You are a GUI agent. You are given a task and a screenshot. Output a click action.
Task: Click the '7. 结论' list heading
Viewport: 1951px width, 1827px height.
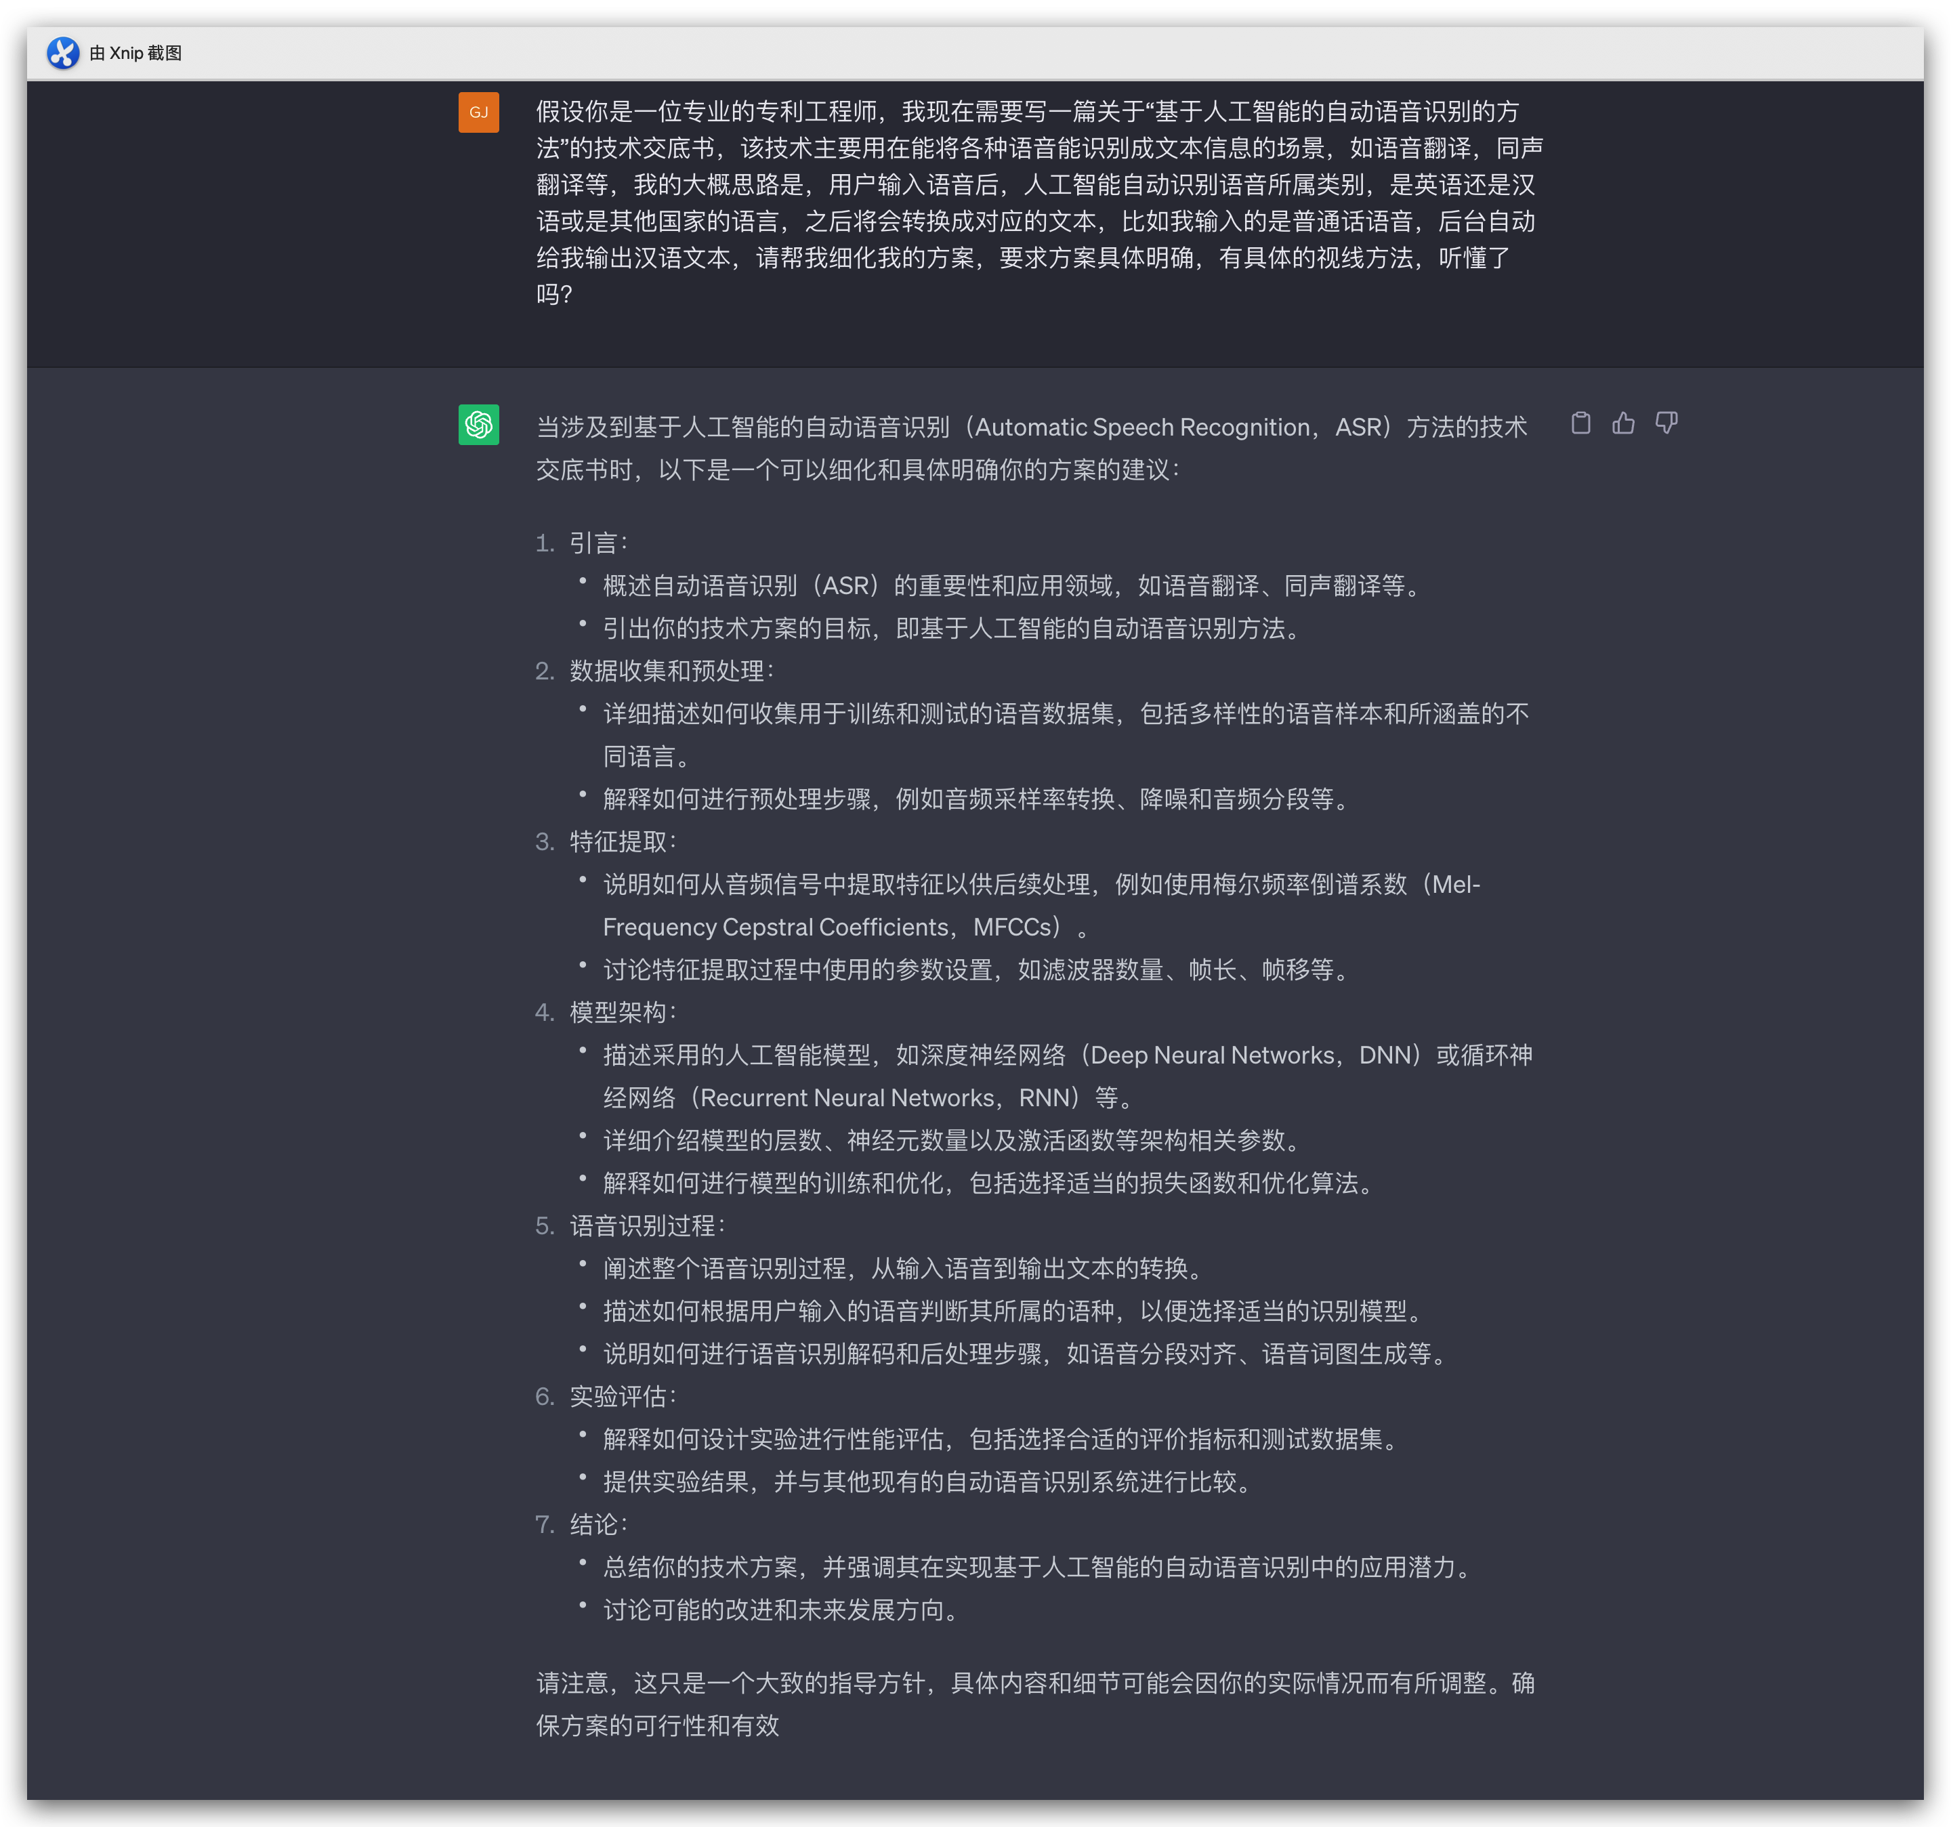pyautogui.click(x=597, y=1525)
